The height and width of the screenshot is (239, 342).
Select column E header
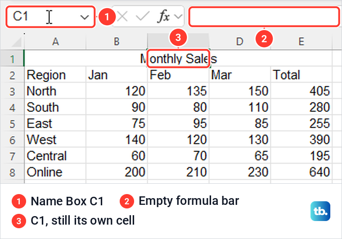[x=301, y=41]
